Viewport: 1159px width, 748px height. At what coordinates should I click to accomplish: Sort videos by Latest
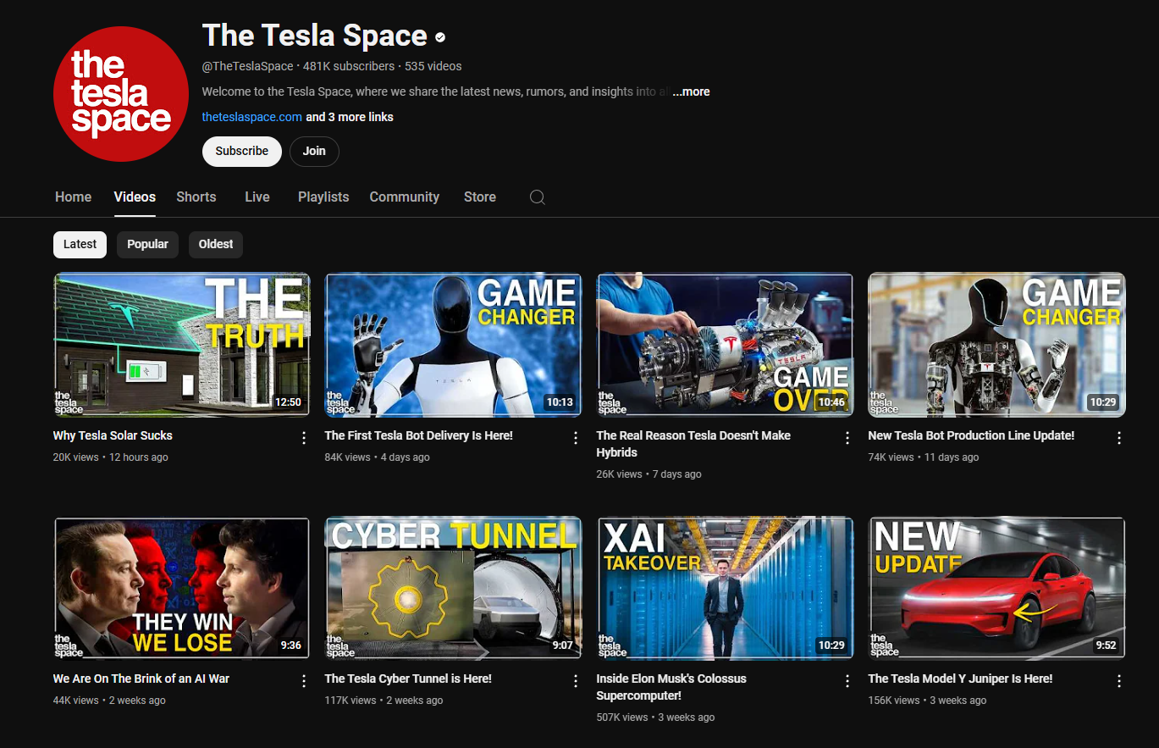click(x=80, y=244)
